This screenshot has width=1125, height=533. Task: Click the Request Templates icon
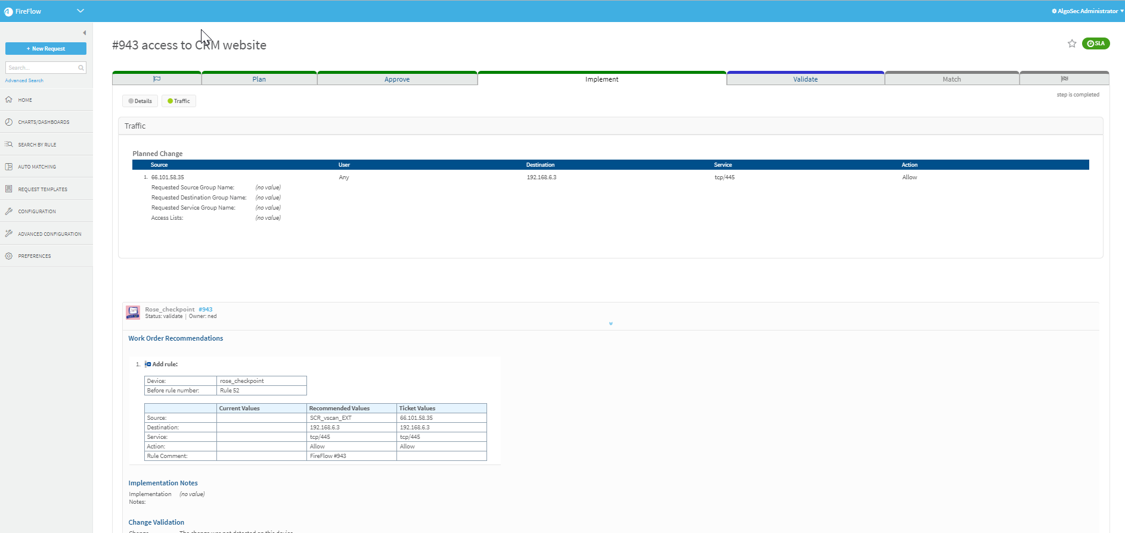[9, 189]
